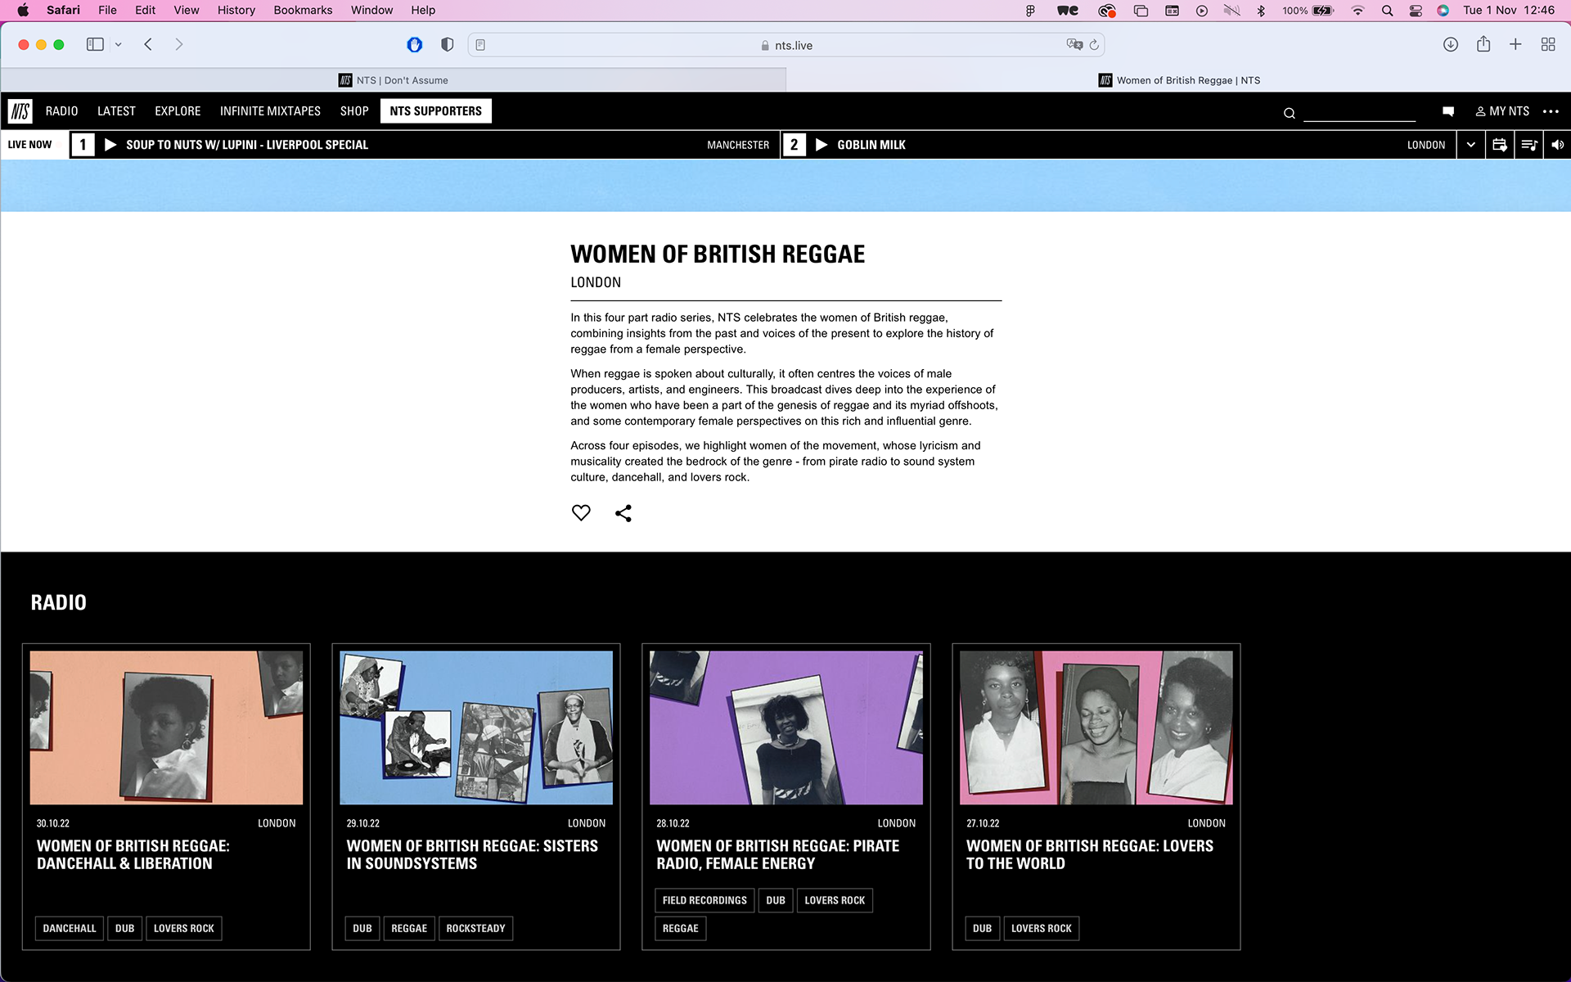Viewport: 1571px width, 982px height.
Task: Switch to the NTS | Don't Assume tab
Action: click(x=394, y=80)
